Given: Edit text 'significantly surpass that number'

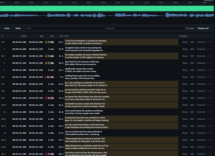Looking at the screenshot, I should [121, 70].
